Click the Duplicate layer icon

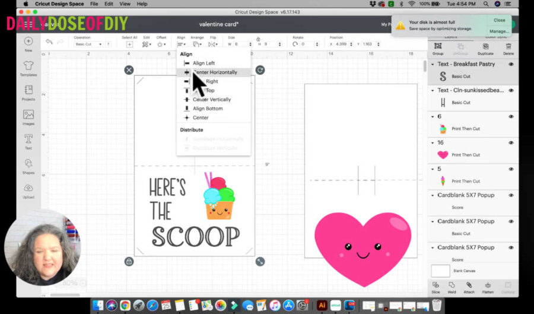485,46
